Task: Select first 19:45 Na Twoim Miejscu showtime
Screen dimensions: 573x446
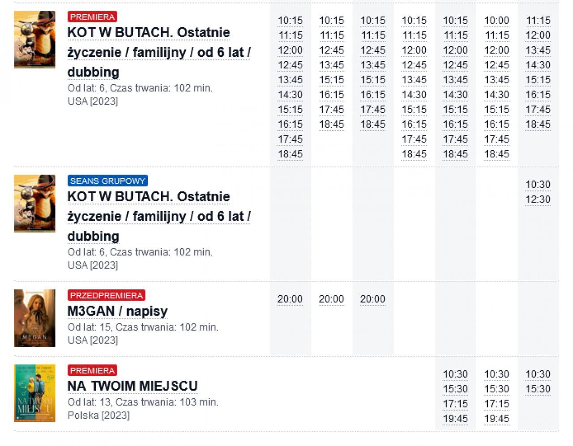Action: (455, 419)
